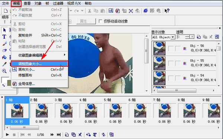The height and width of the screenshot is (139, 223).
Task: Click the duplicate frame icon
Action: [x=73, y=135]
